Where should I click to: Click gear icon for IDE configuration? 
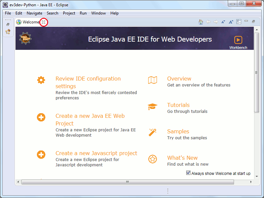(41, 80)
